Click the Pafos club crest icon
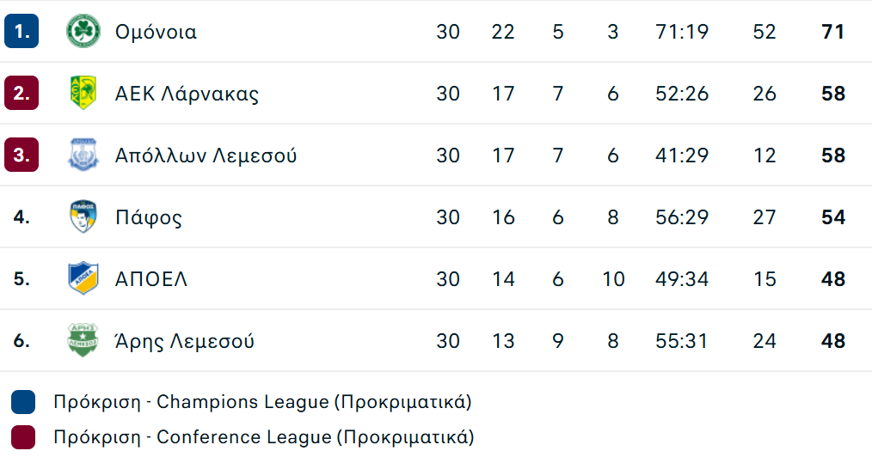The height and width of the screenshot is (457, 872). point(83,217)
